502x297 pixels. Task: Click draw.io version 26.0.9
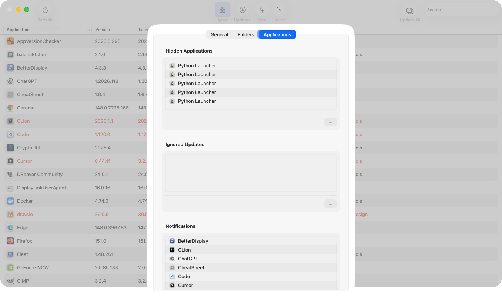click(x=102, y=214)
